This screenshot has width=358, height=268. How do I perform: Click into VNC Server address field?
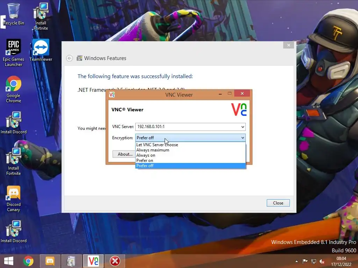(x=188, y=127)
